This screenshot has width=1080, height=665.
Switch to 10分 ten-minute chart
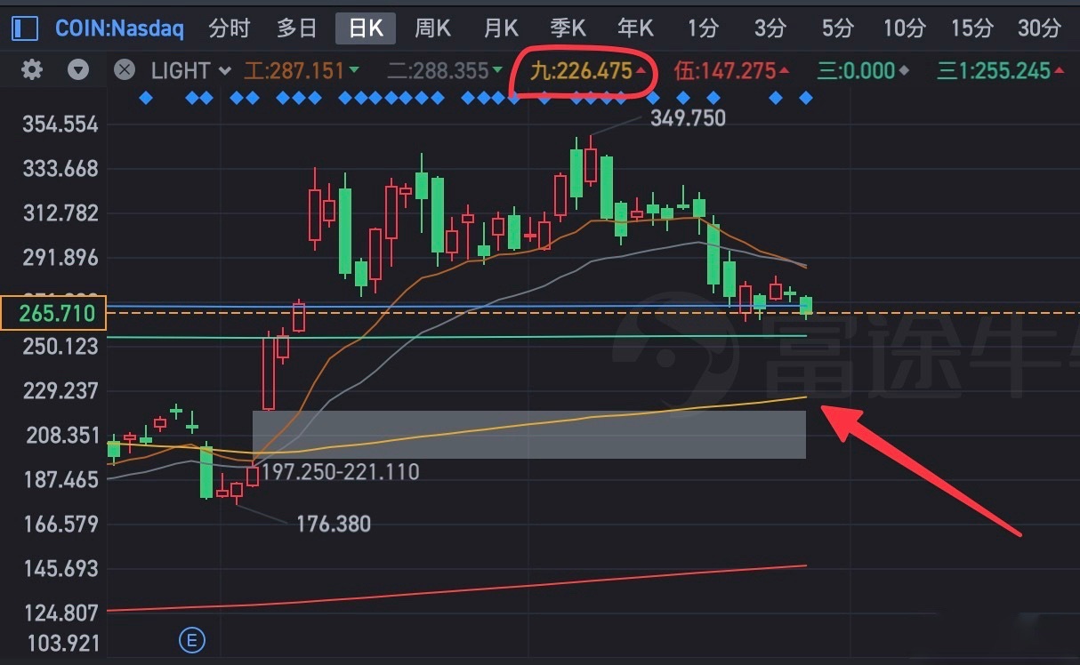904,28
